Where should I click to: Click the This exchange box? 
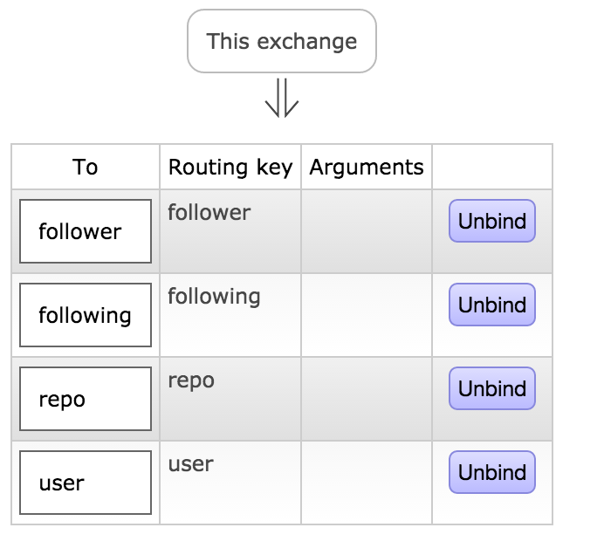coord(281,41)
